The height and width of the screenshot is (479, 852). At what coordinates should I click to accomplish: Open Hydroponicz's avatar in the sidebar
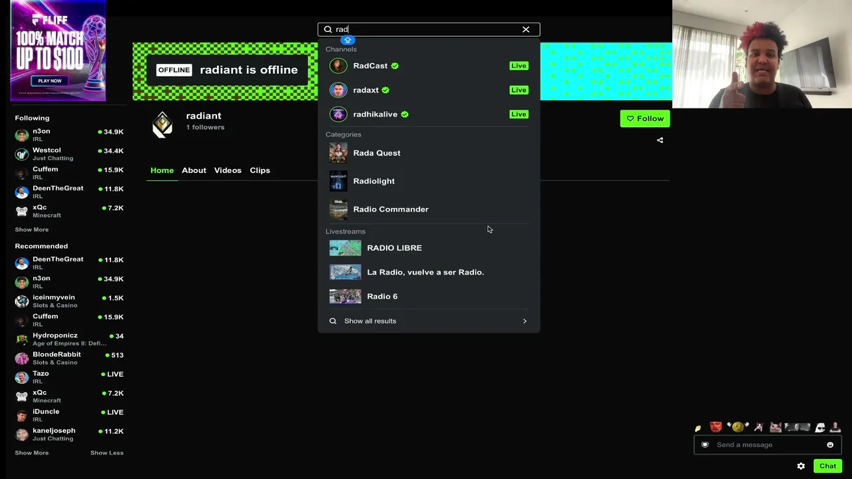click(x=22, y=339)
